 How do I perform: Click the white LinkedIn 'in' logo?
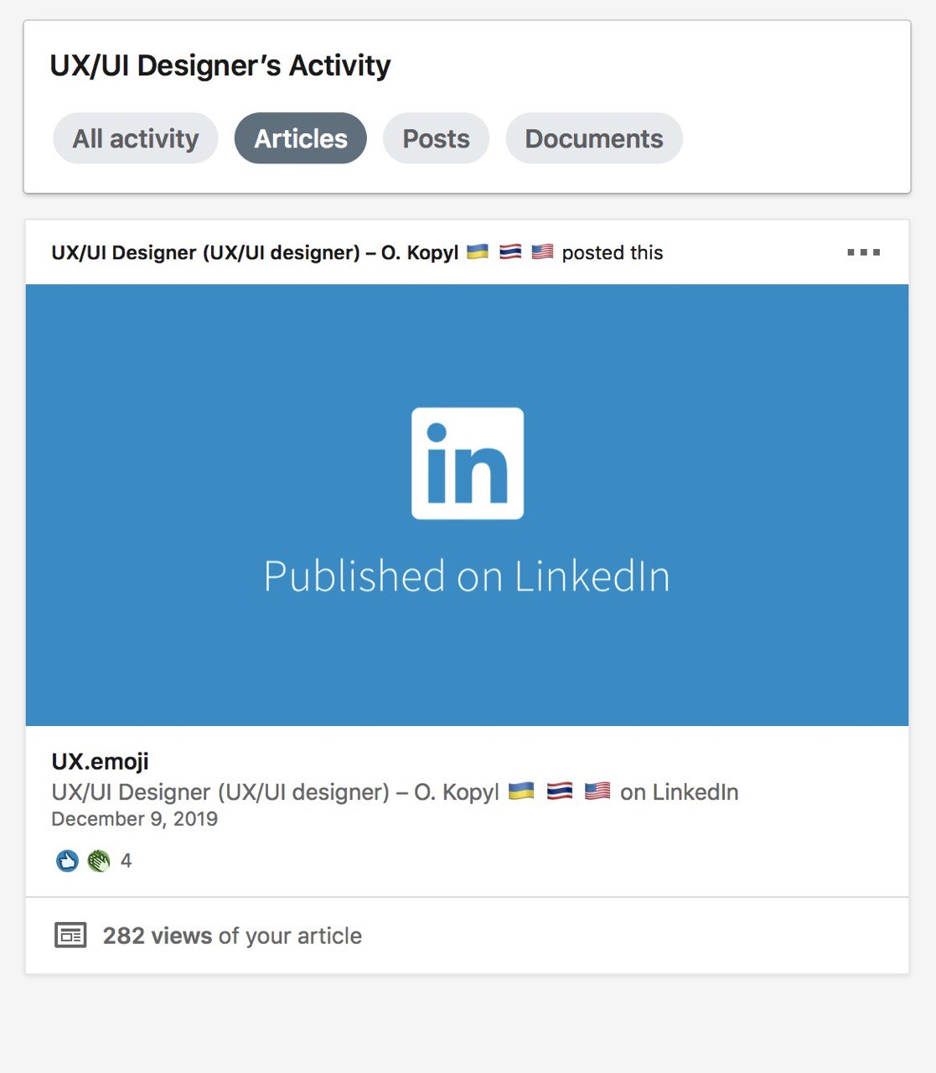click(x=468, y=464)
